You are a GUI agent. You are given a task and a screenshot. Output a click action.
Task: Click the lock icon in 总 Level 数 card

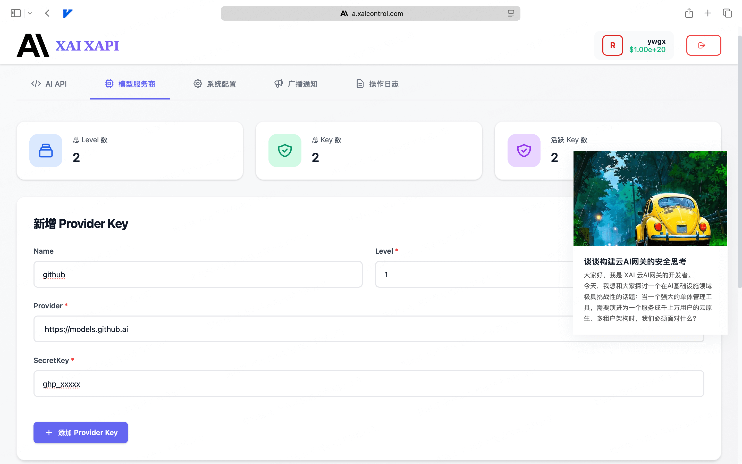[46, 150]
